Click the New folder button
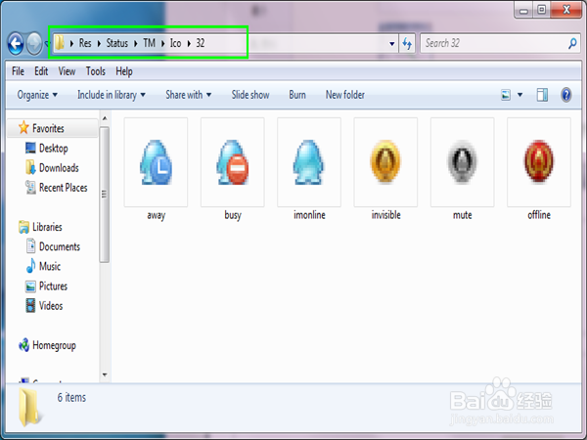The height and width of the screenshot is (440, 587). [344, 95]
